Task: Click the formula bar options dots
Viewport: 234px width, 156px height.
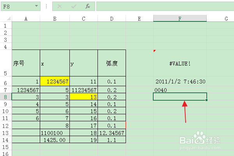Action: (x=46, y=6)
